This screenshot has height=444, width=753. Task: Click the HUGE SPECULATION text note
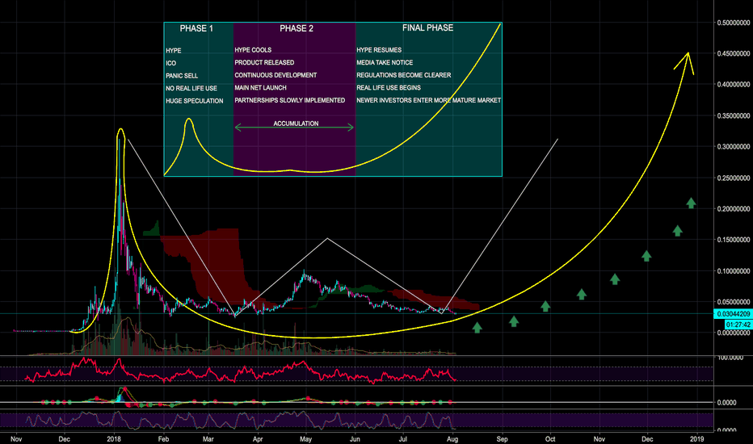(x=195, y=101)
